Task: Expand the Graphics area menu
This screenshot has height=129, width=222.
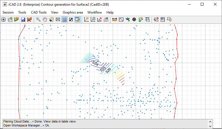Action: coord(73,12)
